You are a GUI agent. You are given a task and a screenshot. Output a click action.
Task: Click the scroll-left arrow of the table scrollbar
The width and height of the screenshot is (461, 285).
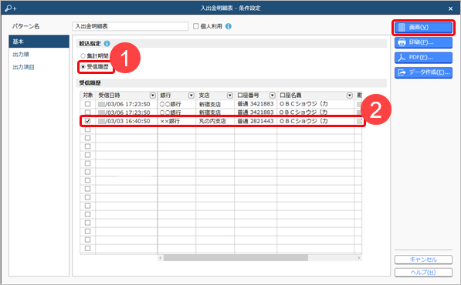tap(161, 258)
